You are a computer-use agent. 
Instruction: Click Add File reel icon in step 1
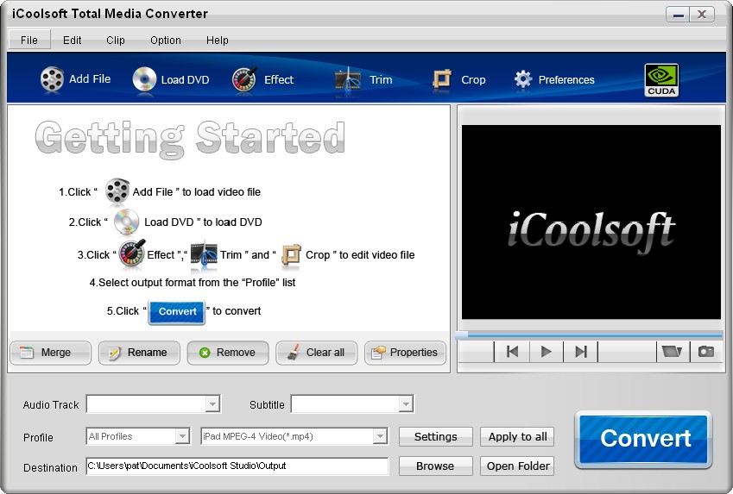117,191
